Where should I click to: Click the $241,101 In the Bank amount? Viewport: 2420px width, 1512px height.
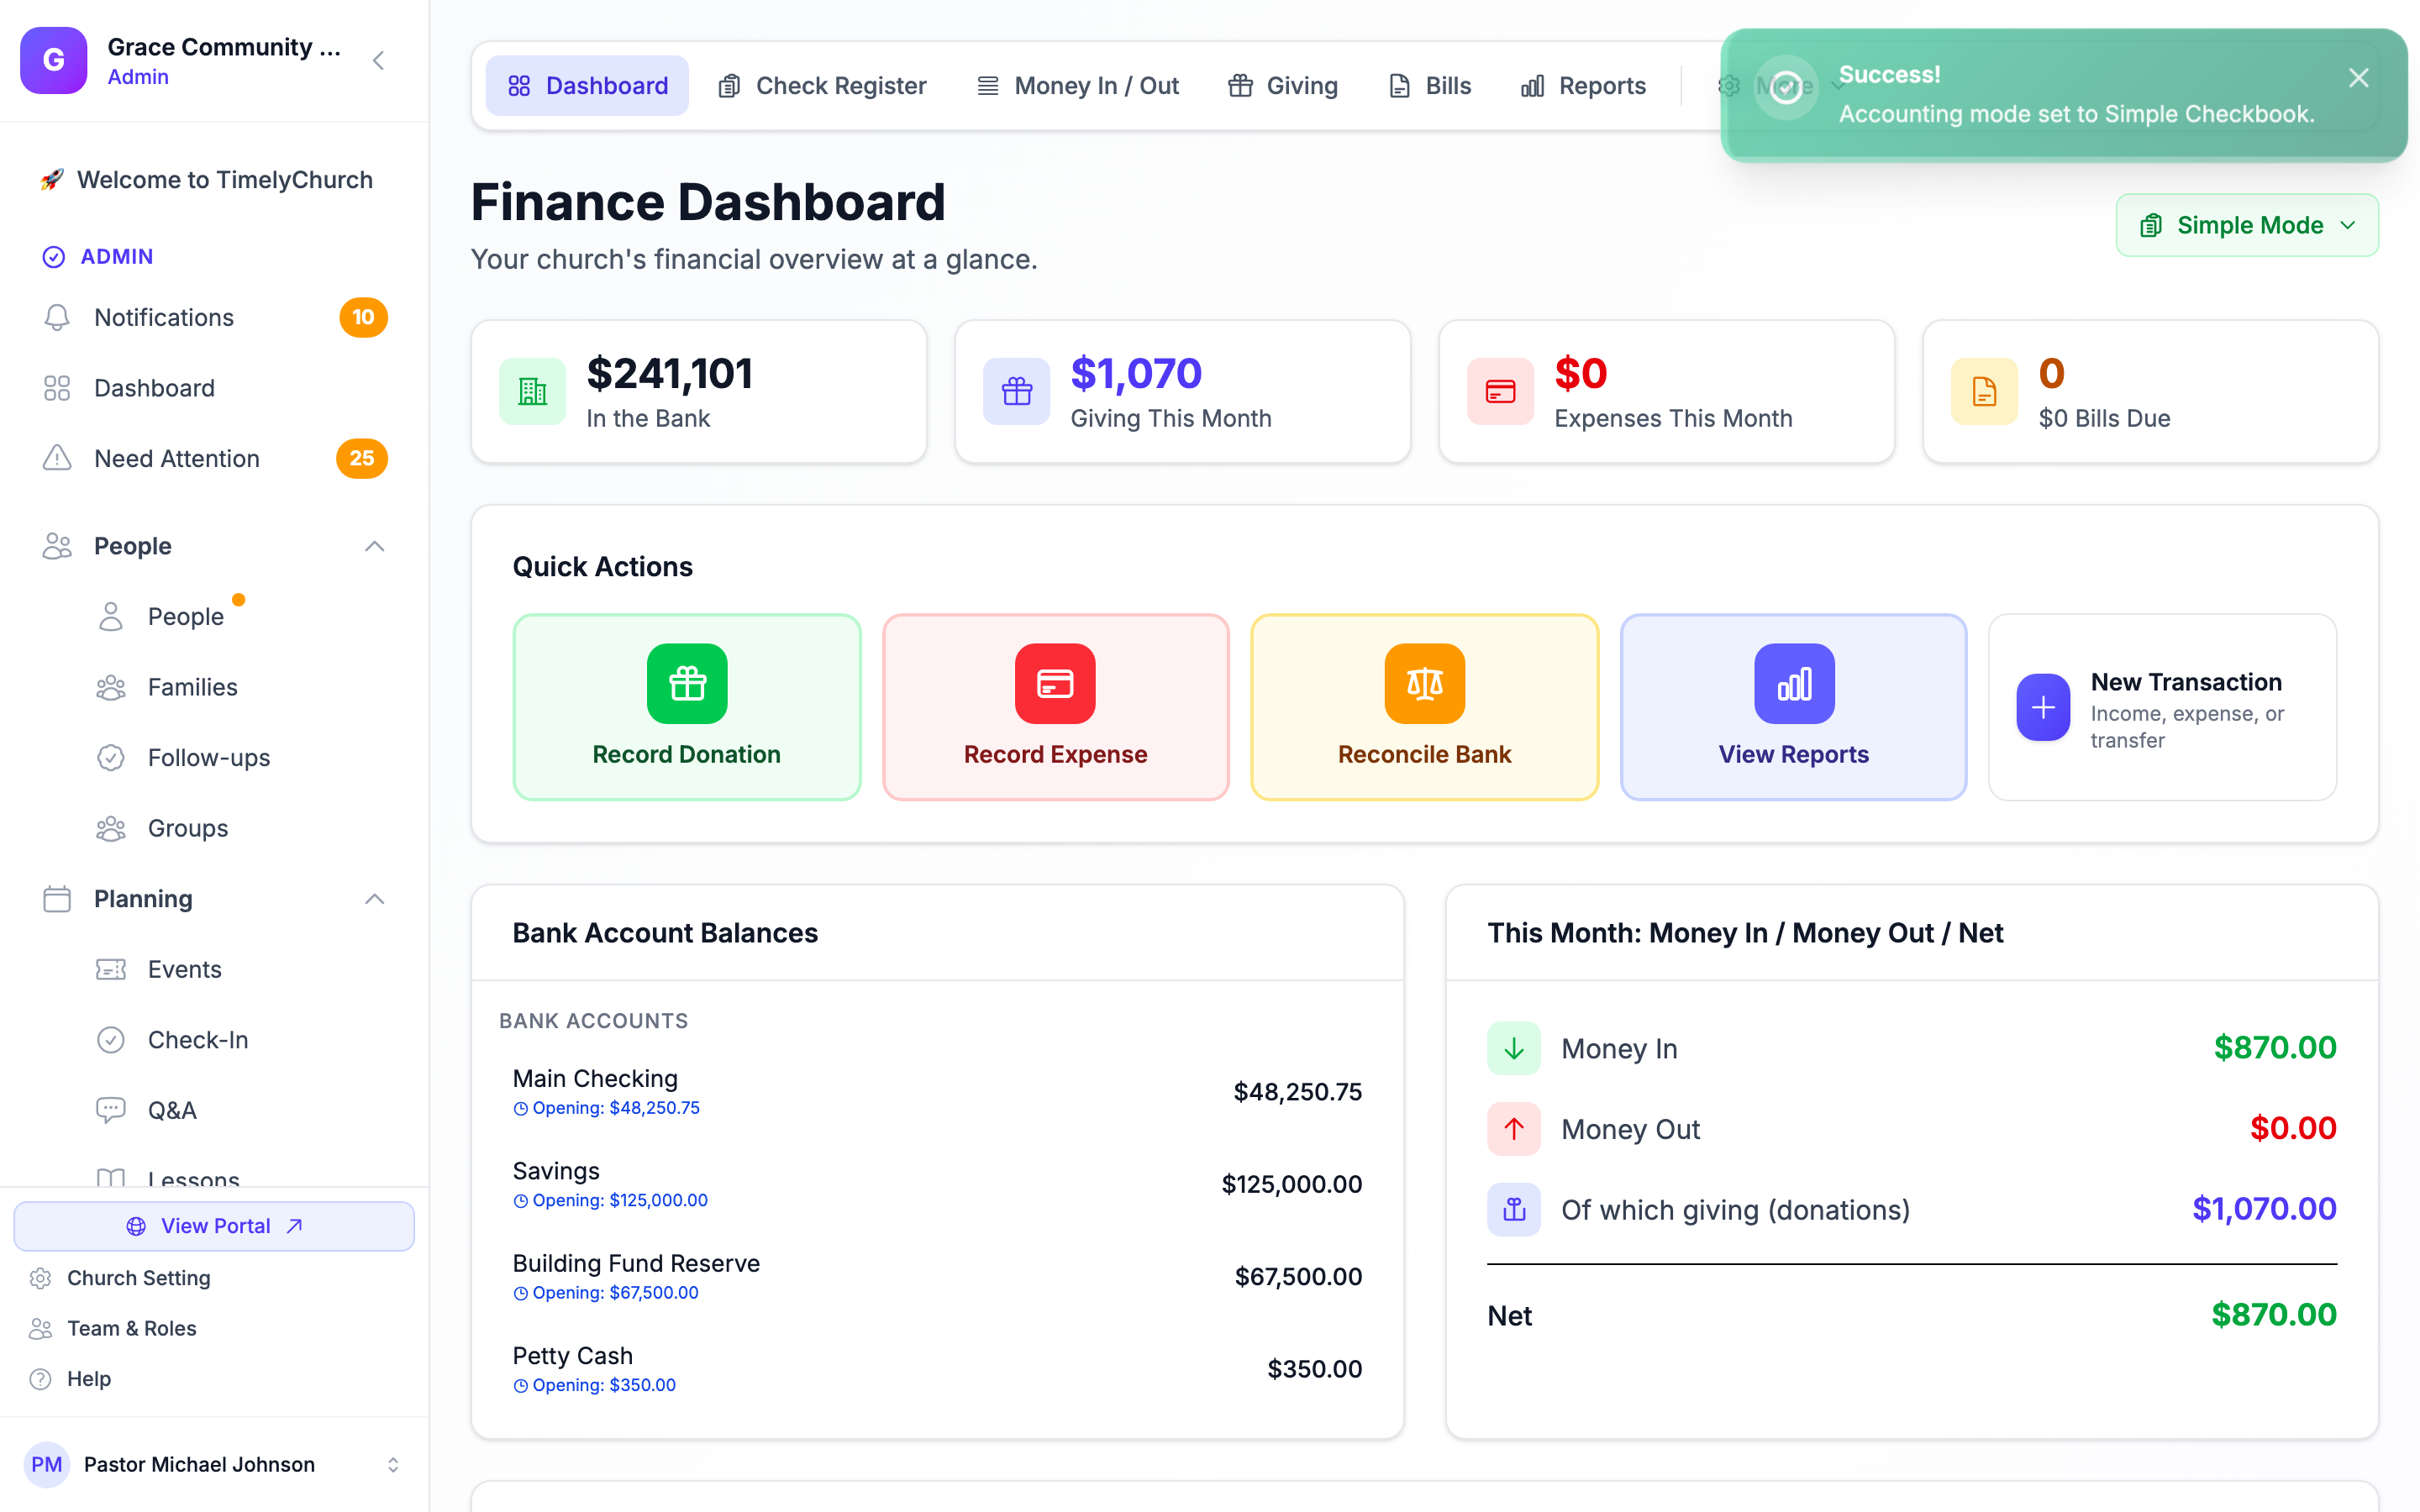point(670,374)
